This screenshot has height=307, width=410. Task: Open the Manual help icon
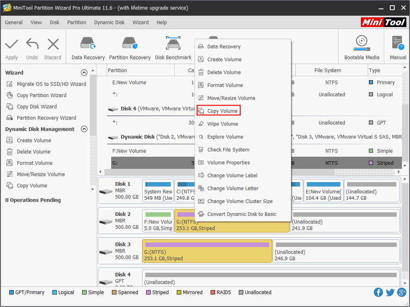398,44
